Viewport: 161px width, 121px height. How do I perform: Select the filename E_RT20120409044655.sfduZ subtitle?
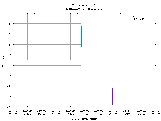tap(84, 9)
